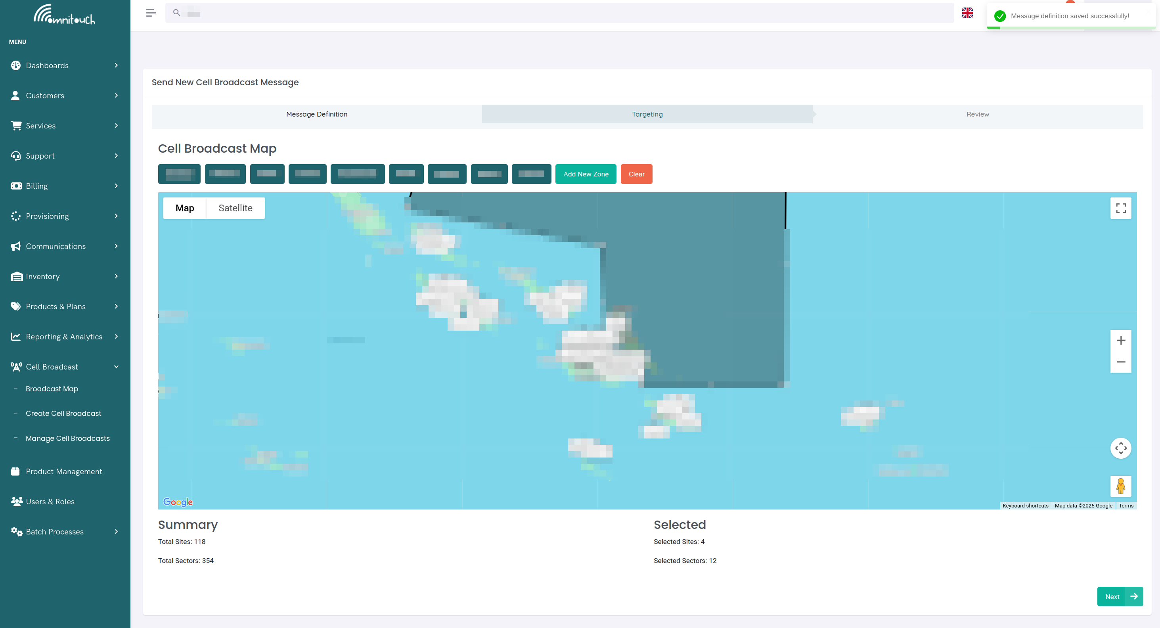
Task: Open Manage Cell Broadcasts link
Action: click(67, 438)
